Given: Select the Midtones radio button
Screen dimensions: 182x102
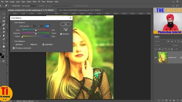Looking at the screenshot, I should coord(28,44).
